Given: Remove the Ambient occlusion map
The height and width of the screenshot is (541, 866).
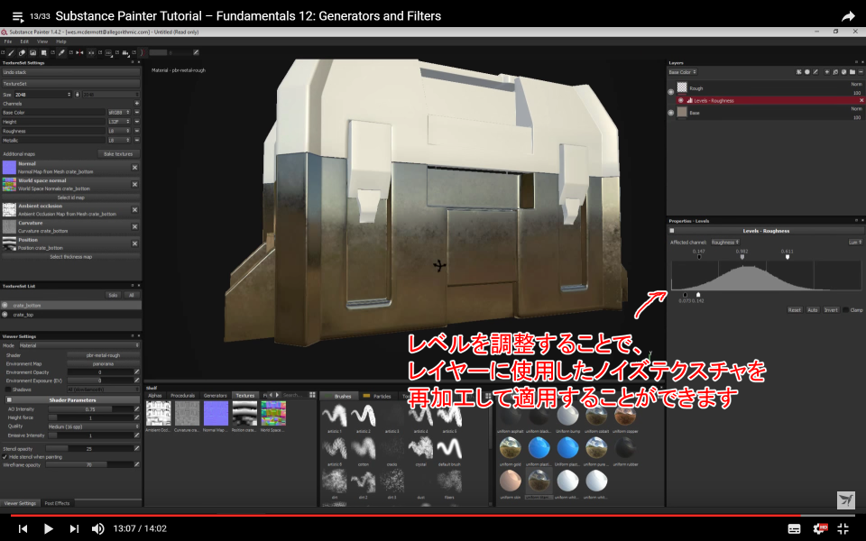Looking at the screenshot, I should 134,210.
